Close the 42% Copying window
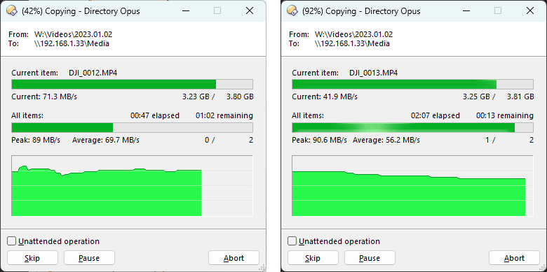Screen dimensions: 547x272 coord(250,10)
